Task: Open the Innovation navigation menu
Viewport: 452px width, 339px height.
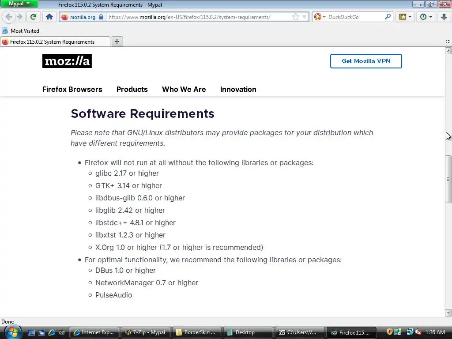Action: tap(238, 89)
